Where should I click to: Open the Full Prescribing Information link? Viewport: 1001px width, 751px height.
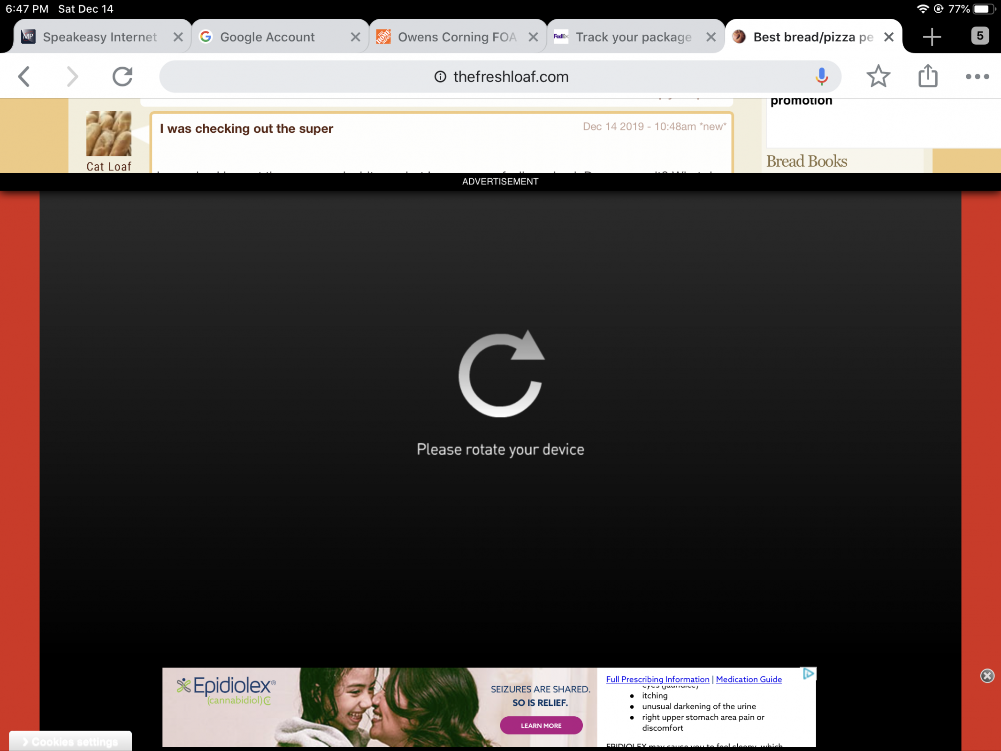pyautogui.click(x=657, y=679)
